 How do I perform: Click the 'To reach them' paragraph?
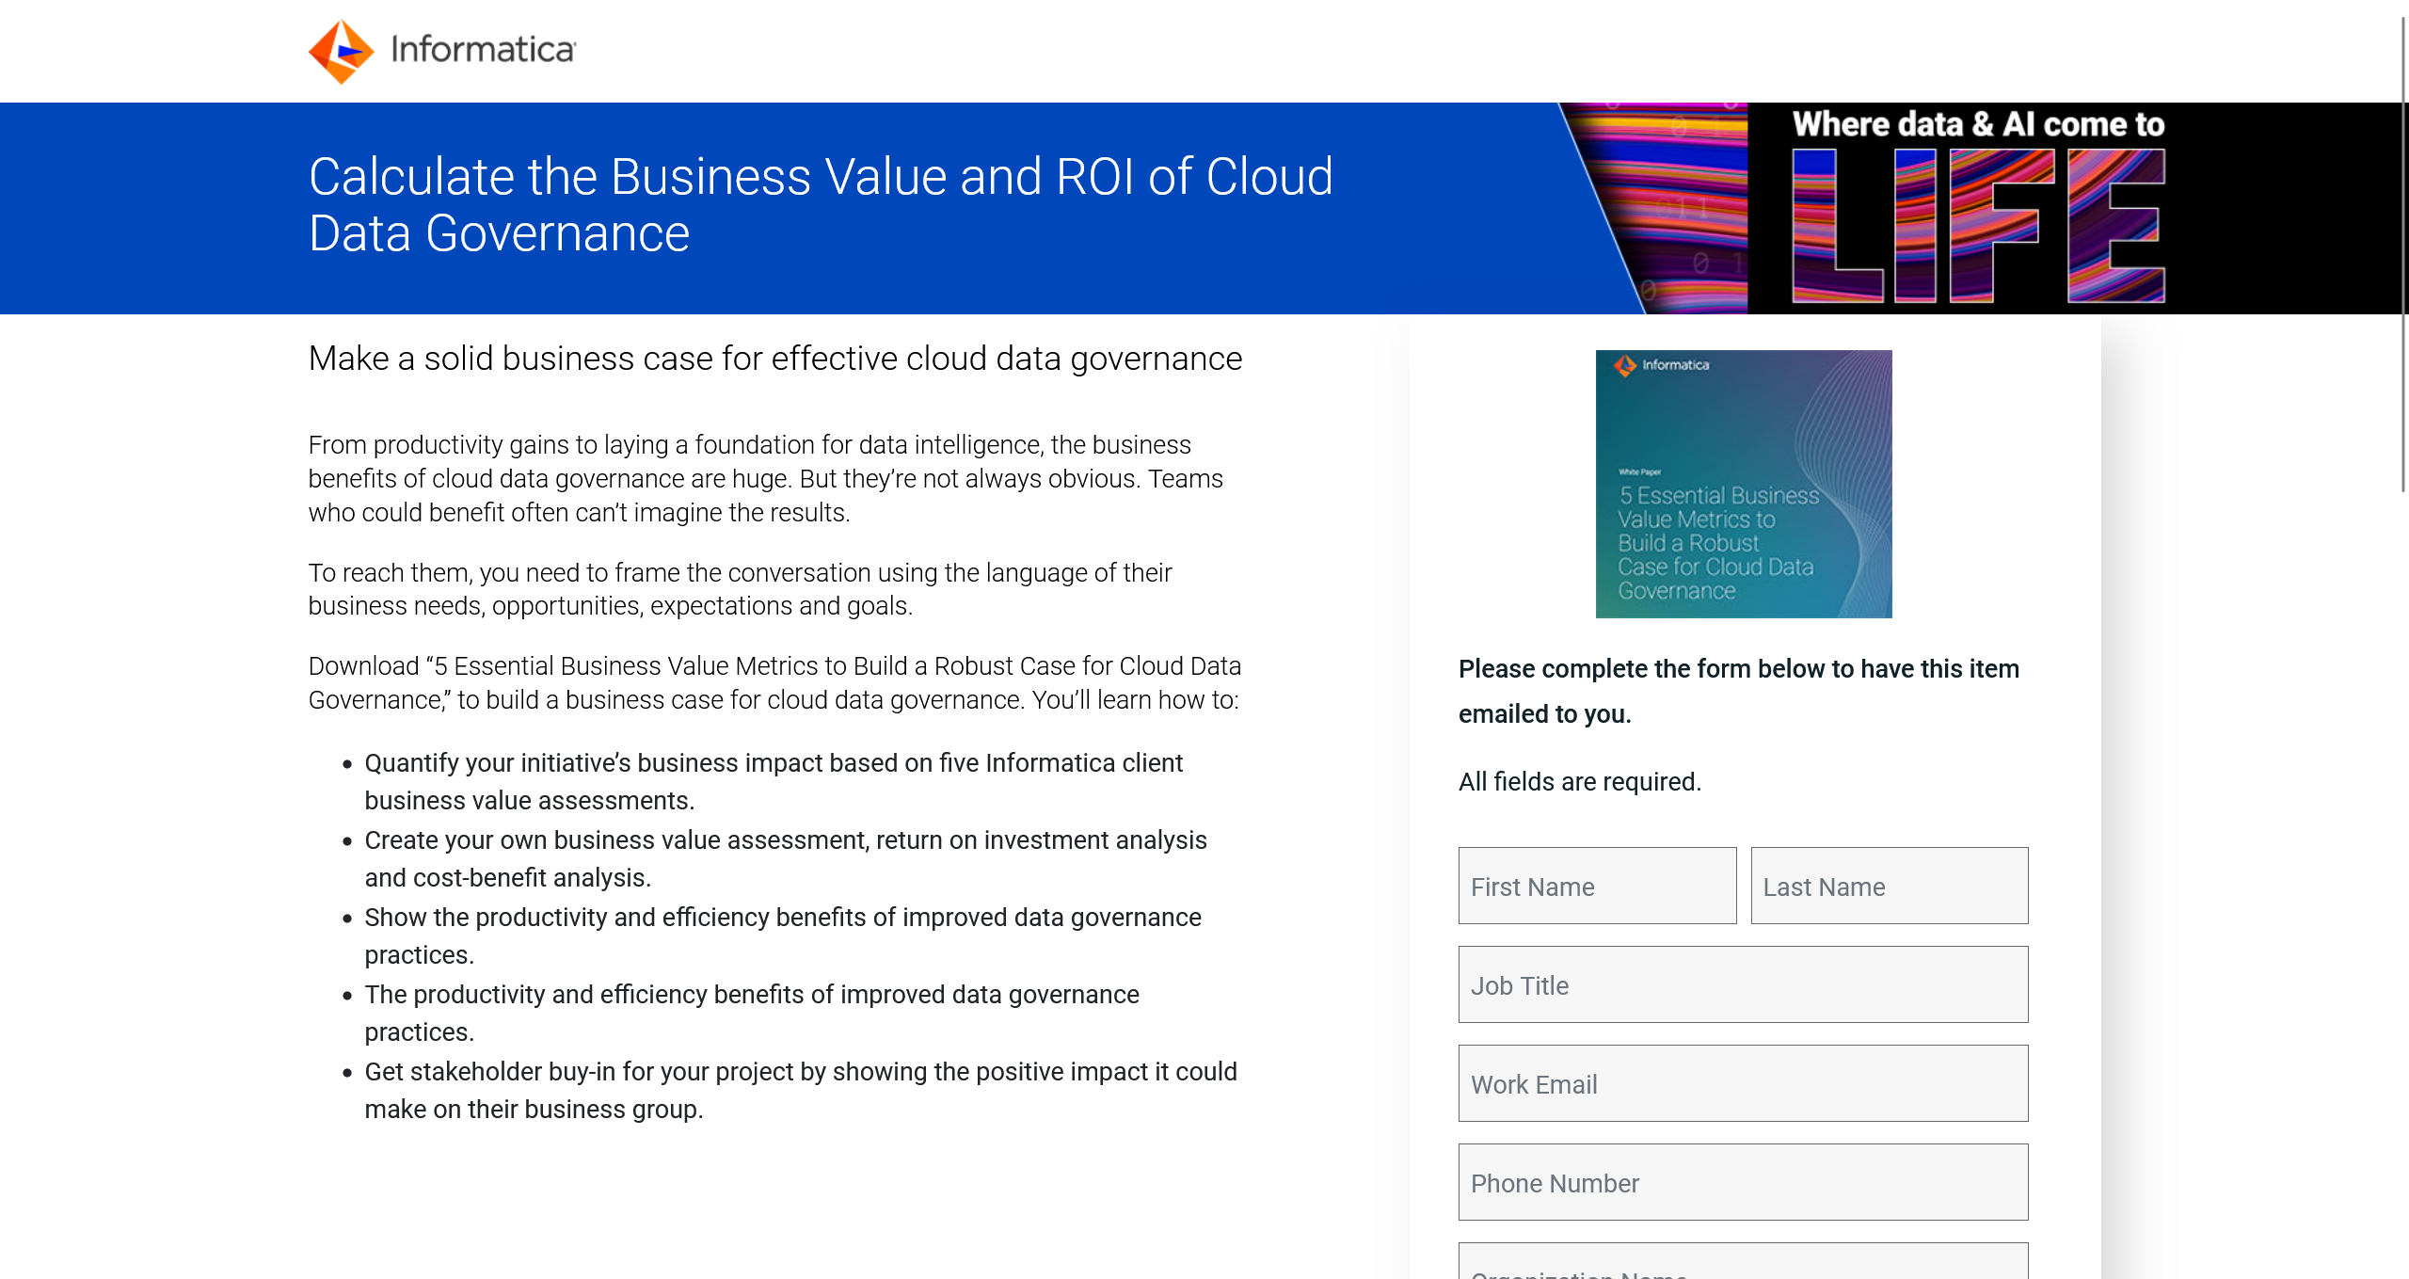741,589
